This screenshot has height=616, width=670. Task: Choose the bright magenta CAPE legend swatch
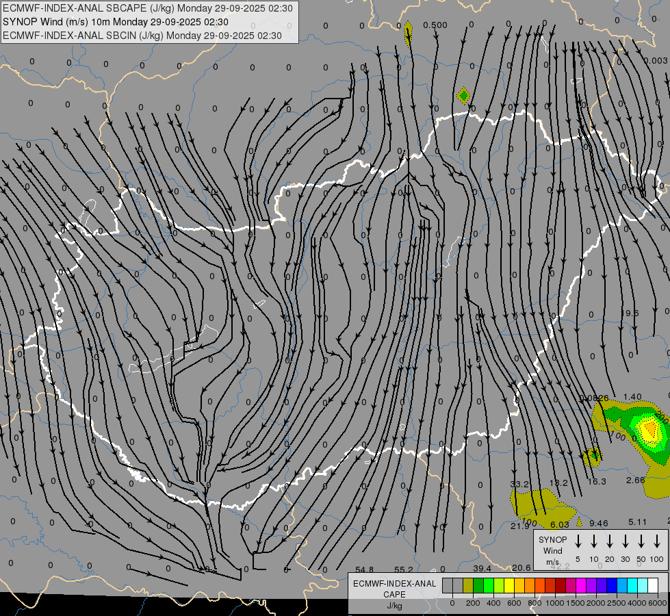pos(581,585)
